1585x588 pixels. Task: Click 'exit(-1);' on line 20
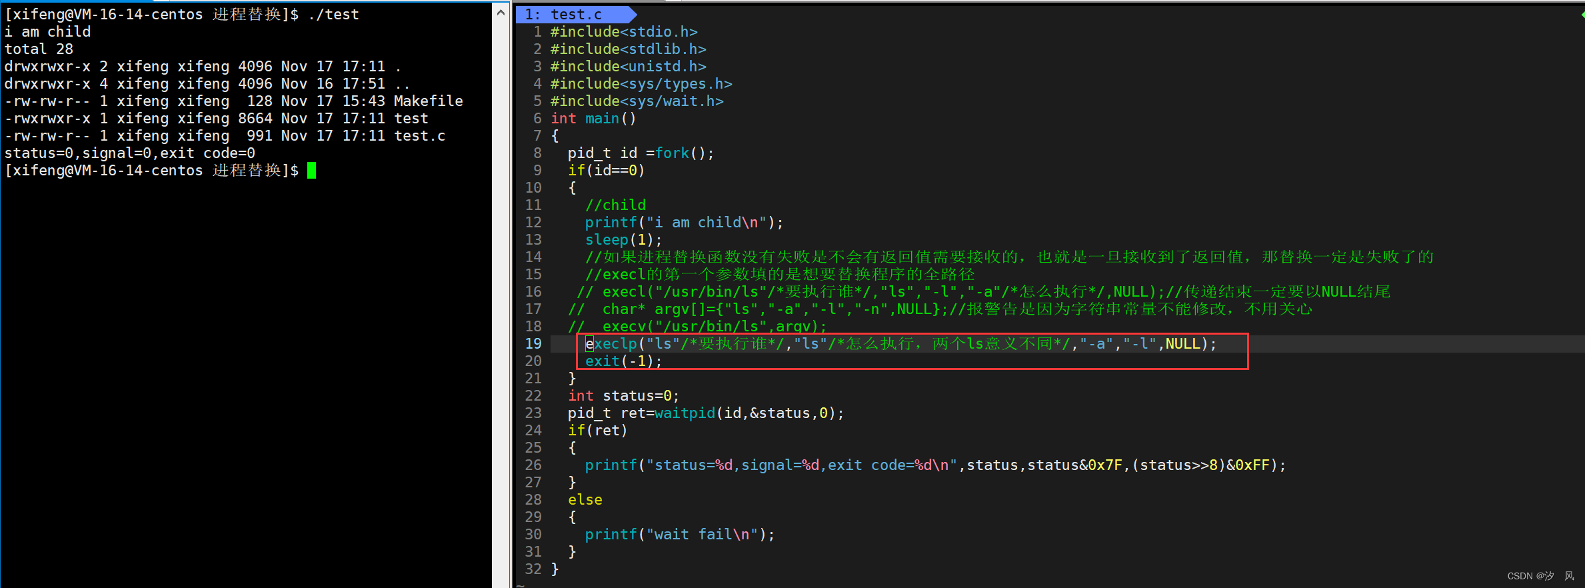click(x=623, y=361)
